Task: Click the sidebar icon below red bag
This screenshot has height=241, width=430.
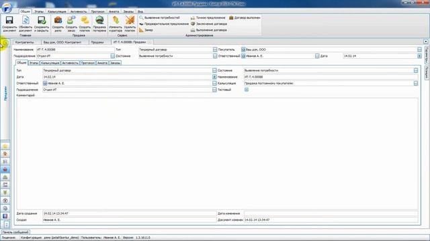Action: point(5,177)
